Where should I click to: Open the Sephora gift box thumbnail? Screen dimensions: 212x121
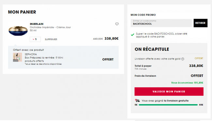(17, 57)
